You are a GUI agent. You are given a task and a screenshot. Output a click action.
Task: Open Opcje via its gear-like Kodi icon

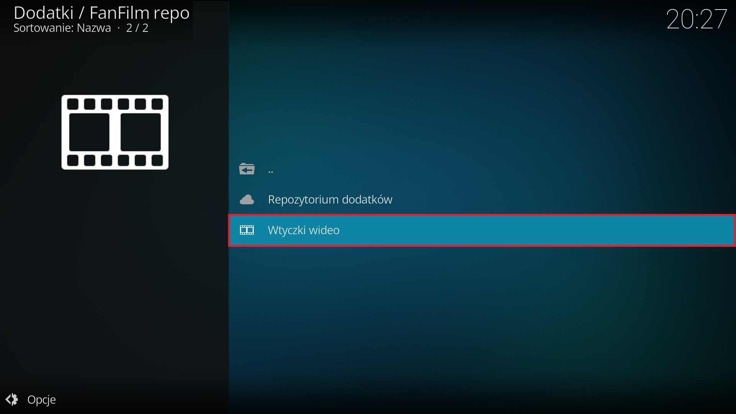[x=11, y=399]
